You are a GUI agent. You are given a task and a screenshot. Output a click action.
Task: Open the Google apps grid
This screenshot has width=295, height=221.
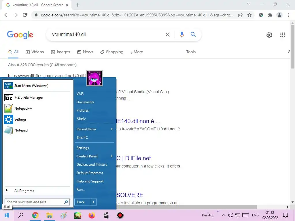tap(283, 35)
